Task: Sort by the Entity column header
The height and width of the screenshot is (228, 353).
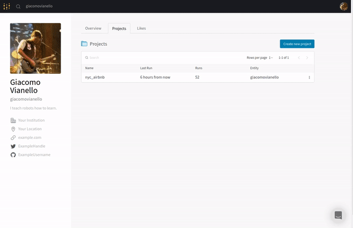Action: 254,68
